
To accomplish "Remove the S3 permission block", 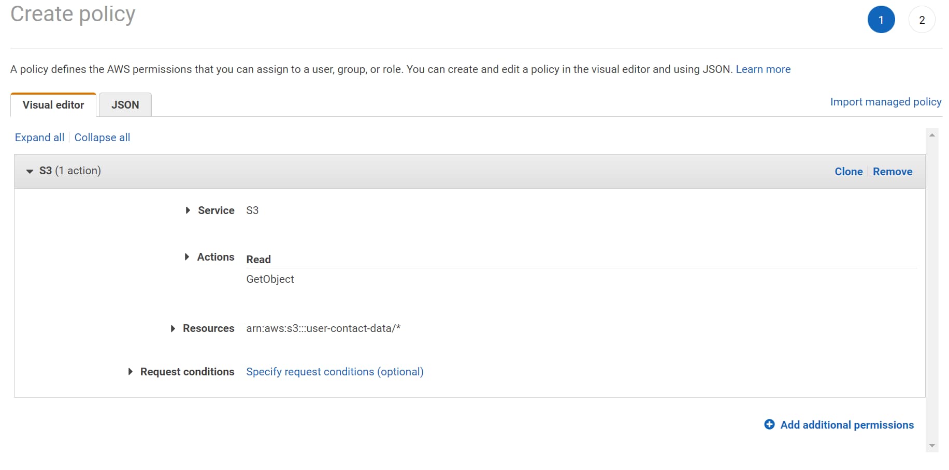I will (893, 172).
